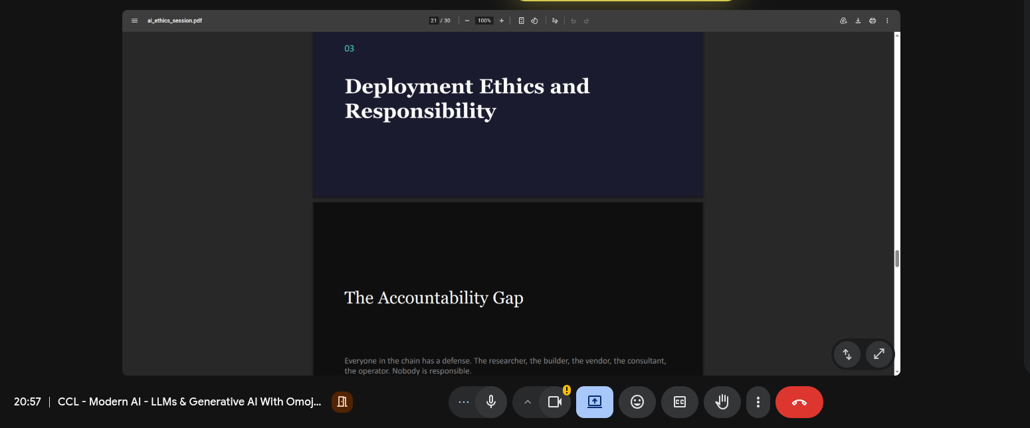1030x428 pixels.
Task: Open audio settings three-dots option
Action: [x=464, y=401]
